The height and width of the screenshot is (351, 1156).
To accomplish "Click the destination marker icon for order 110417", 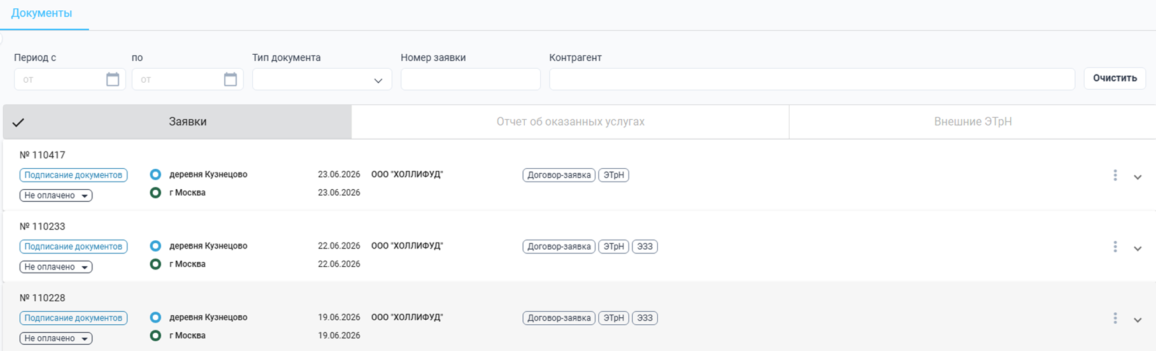I will (x=155, y=192).
